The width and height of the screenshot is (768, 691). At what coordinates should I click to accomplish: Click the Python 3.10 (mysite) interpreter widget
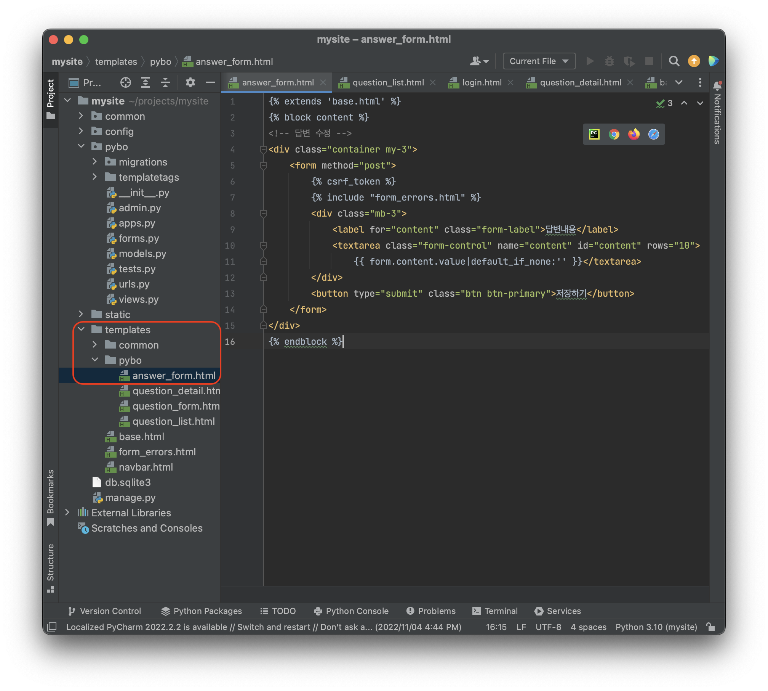[656, 627]
